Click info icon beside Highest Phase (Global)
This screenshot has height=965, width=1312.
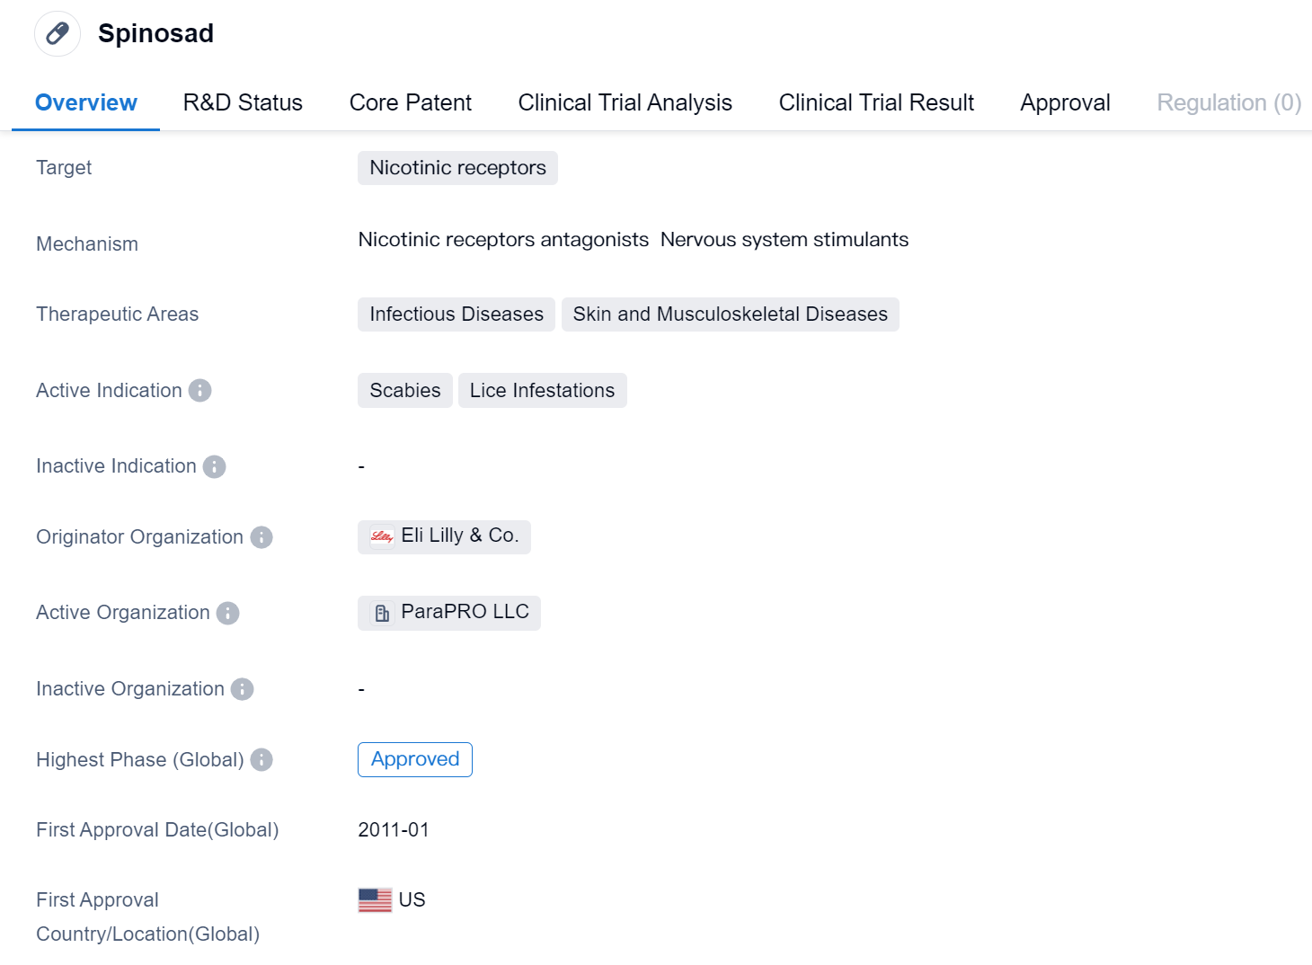(262, 760)
